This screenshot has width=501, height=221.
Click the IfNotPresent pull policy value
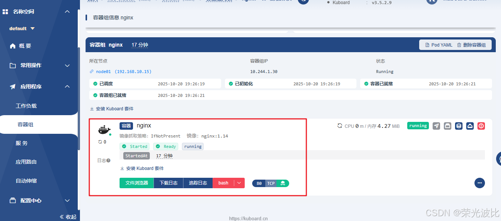166,136
